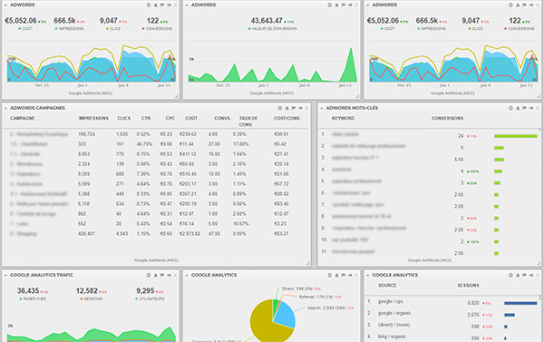544x342 pixels.
Task: Click flag icon in Valeur de conversion widget
Action: point(343,5)
